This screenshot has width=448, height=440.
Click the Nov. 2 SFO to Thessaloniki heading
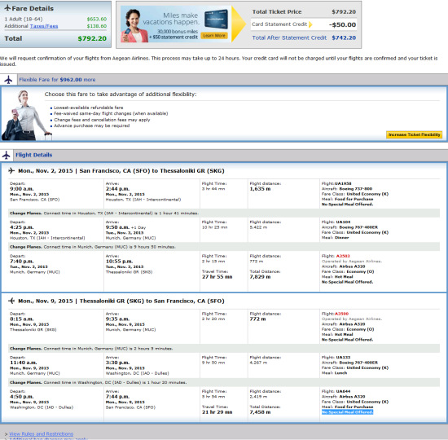click(x=121, y=170)
